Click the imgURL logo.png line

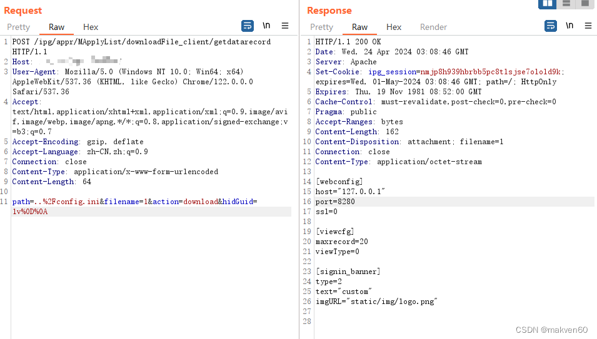(376, 302)
